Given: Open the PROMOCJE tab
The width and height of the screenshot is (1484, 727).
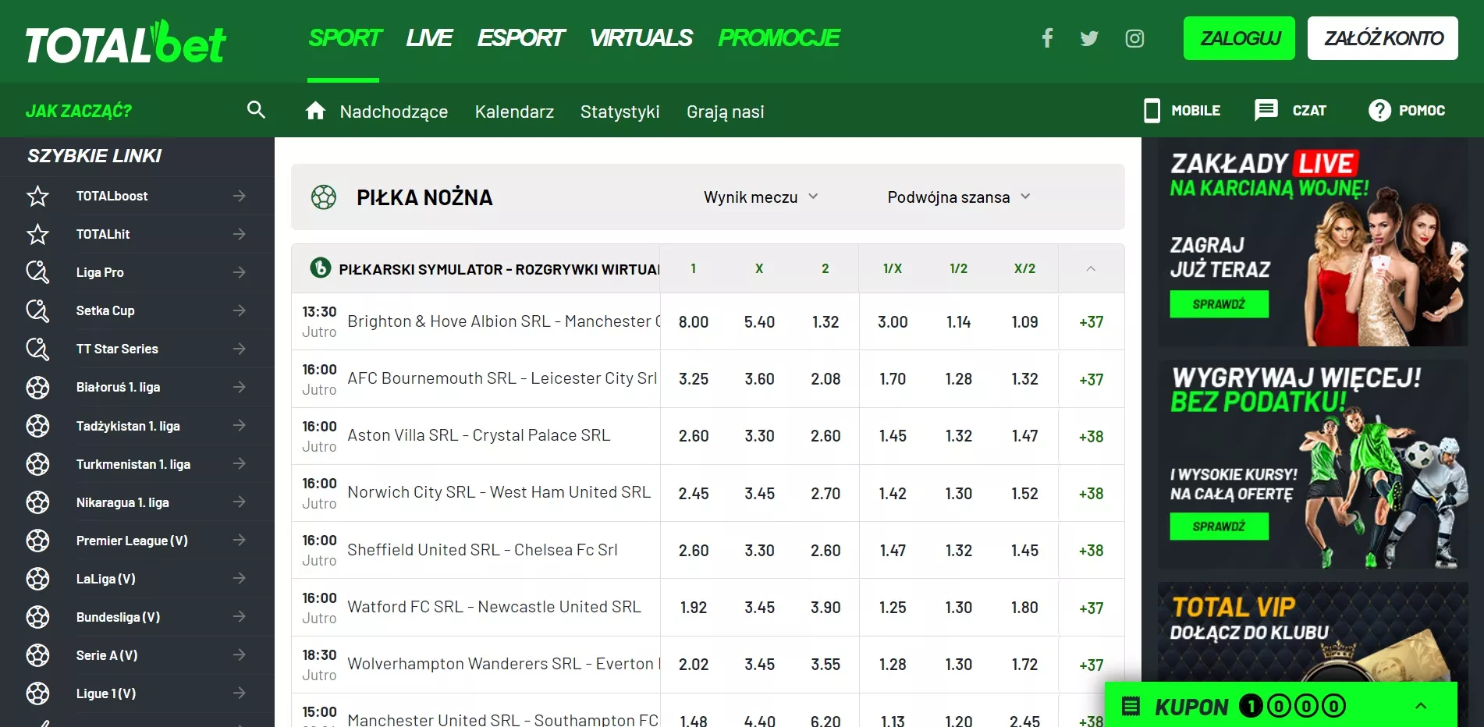Looking at the screenshot, I should (779, 37).
